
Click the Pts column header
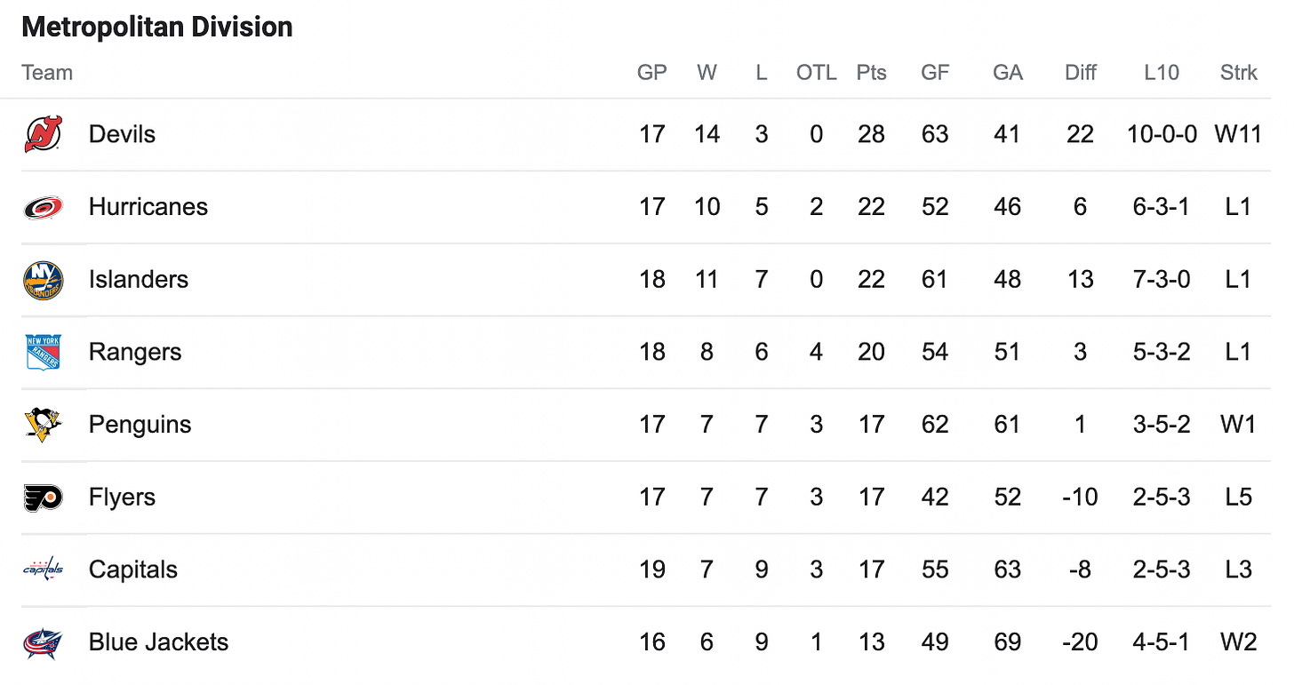pos(872,73)
